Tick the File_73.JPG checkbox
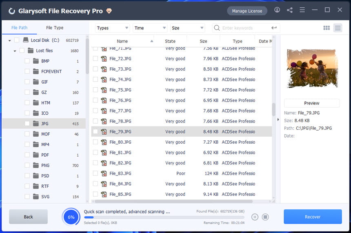 click(x=96, y=69)
